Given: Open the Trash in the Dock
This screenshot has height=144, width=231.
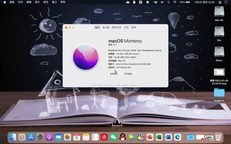Looking at the screenshot, I should tap(218, 137).
